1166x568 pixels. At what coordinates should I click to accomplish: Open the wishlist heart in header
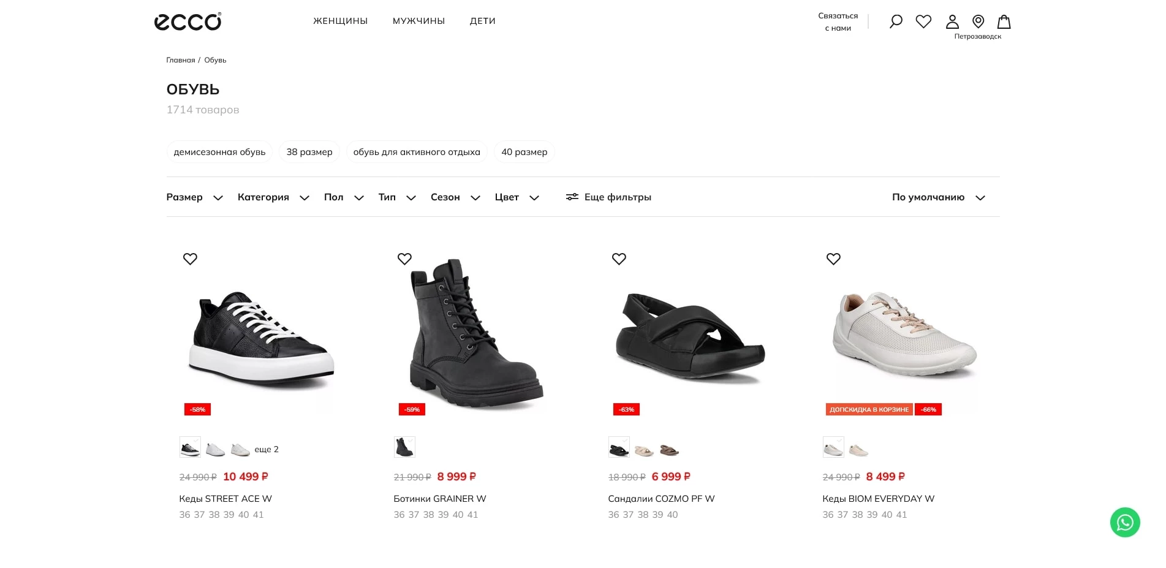(x=923, y=21)
